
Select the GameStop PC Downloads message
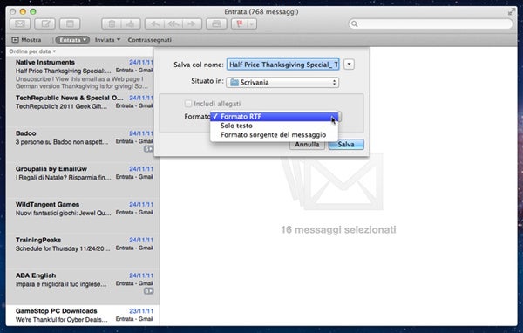(83, 316)
